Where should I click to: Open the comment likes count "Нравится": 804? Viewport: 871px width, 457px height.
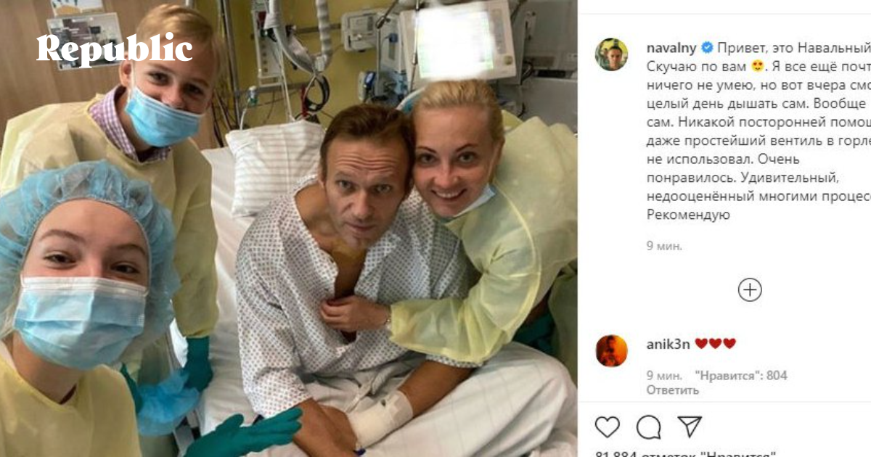coord(740,376)
